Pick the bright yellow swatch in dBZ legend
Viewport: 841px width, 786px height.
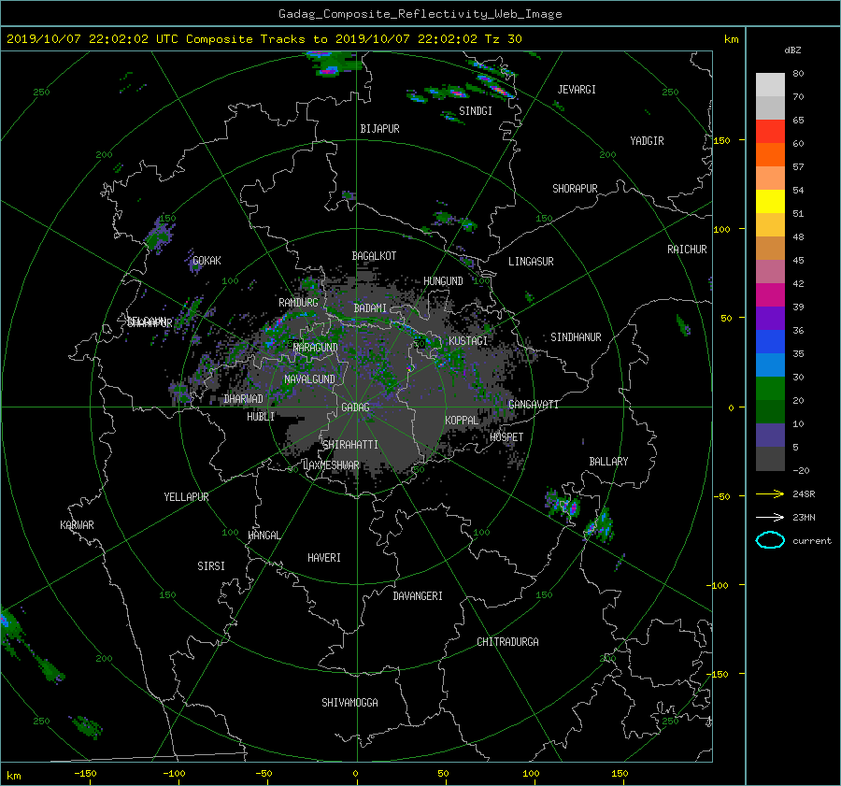[770, 201]
